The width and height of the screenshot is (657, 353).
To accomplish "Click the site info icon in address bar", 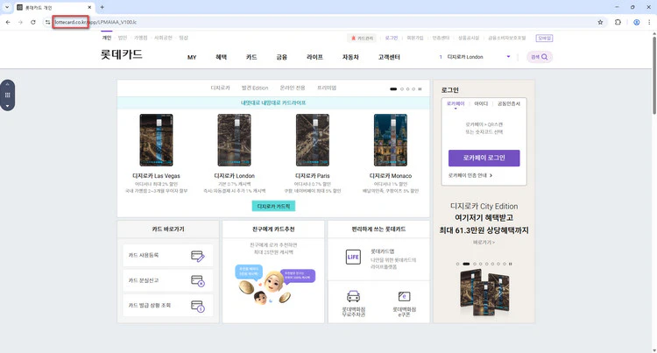I will pyautogui.click(x=47, y=22).
